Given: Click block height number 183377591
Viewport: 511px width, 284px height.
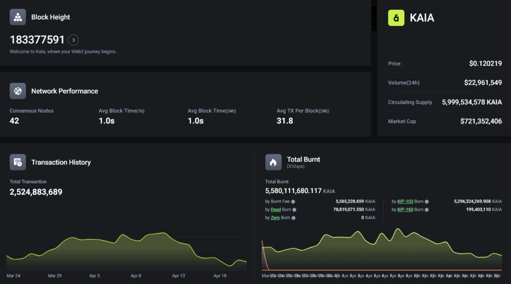Looking at the screenshot, I should [x=37, y=40].
